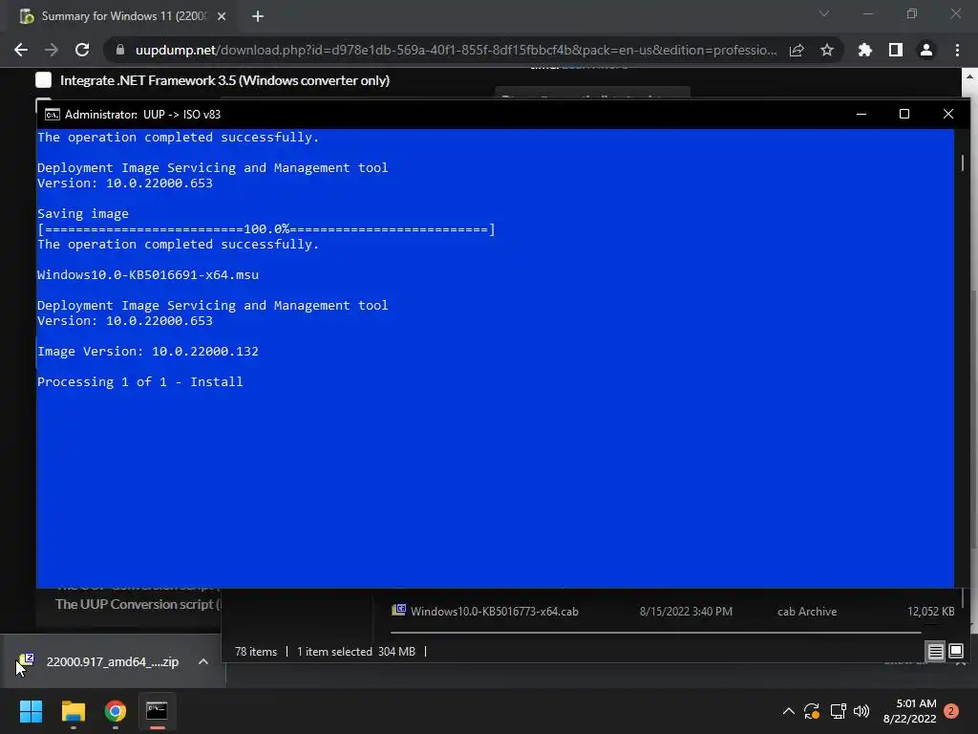Click the sync update tray icon
This screenshot has width=978, height=734.
point(812,711)
